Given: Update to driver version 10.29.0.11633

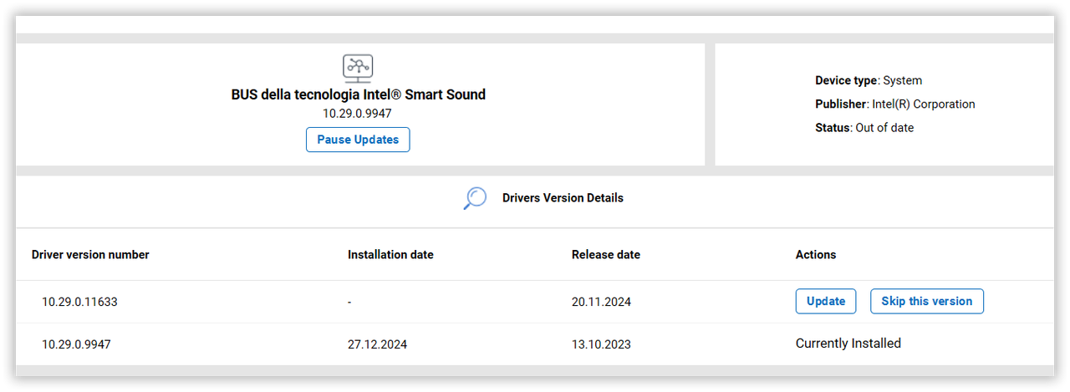Looking at the screenshot, I should click(x=826, y=301).
